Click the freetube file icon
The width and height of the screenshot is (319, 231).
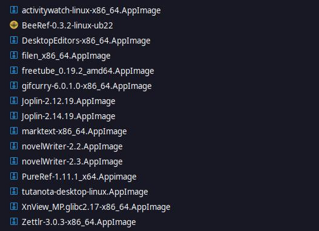14,70
